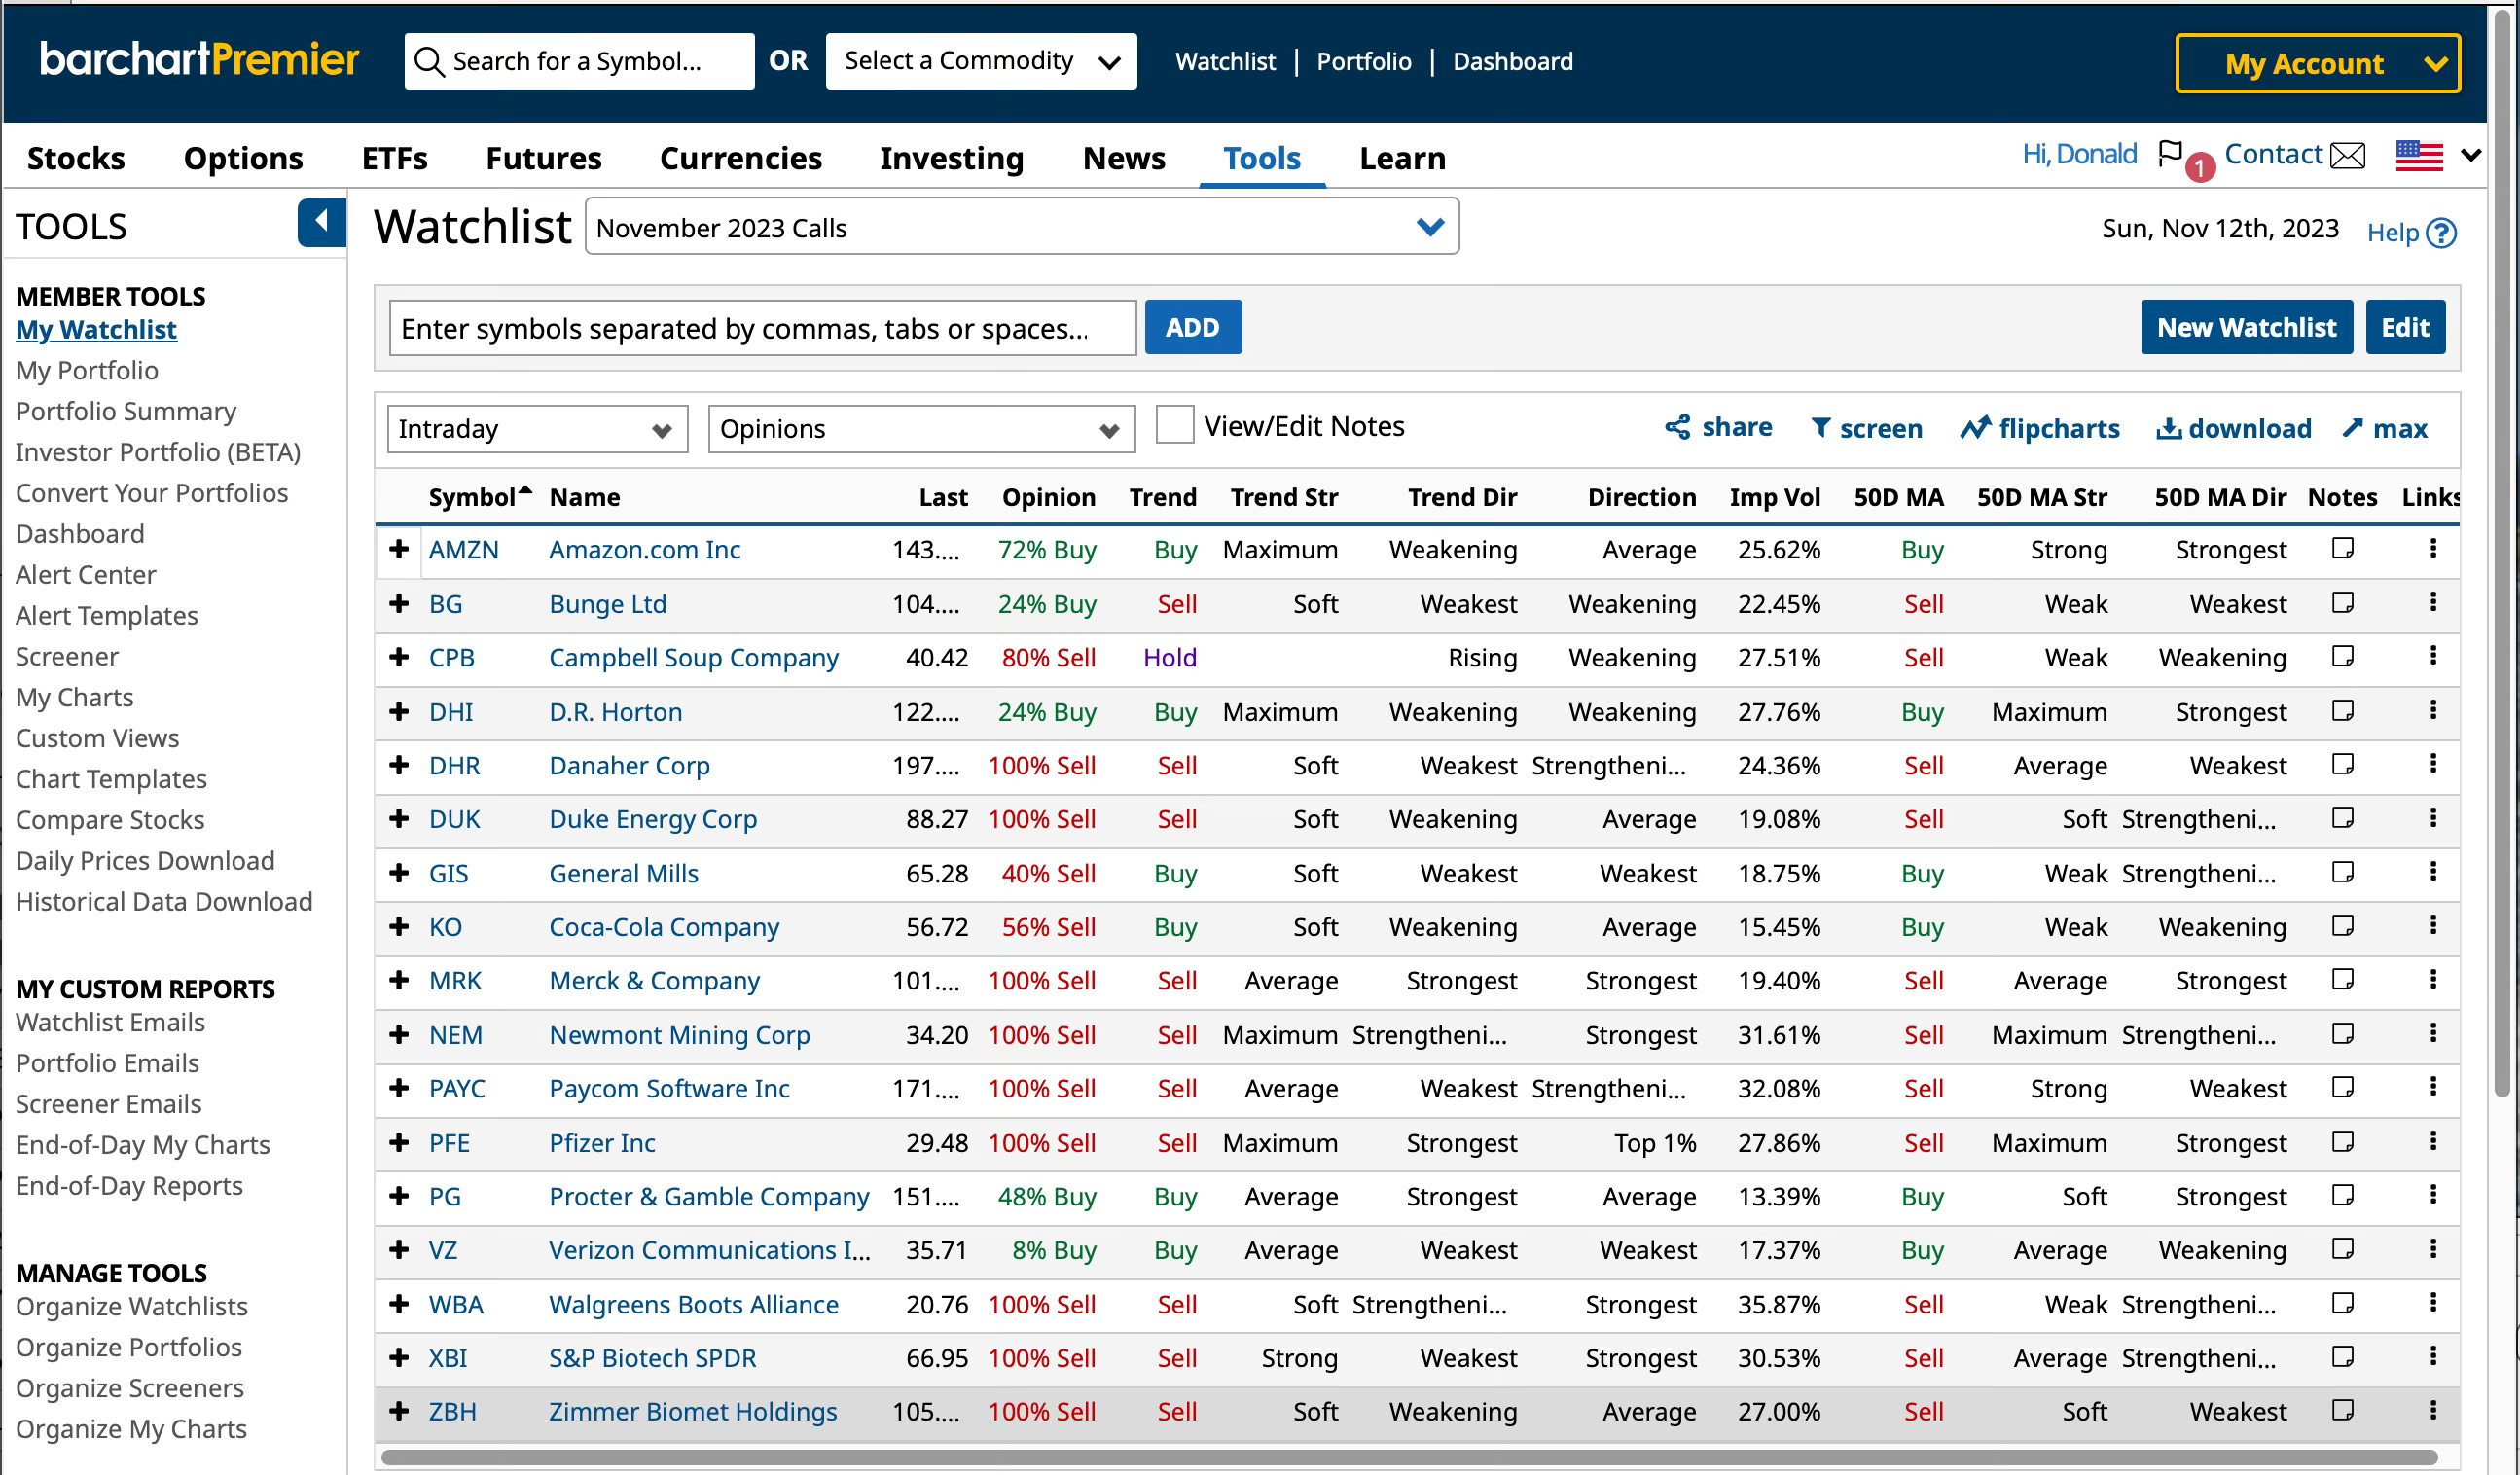The height and width of the screenshot is (1475, 2520).
Task: Open links menu dots for ZBH
Action: coord(2432,1410)
